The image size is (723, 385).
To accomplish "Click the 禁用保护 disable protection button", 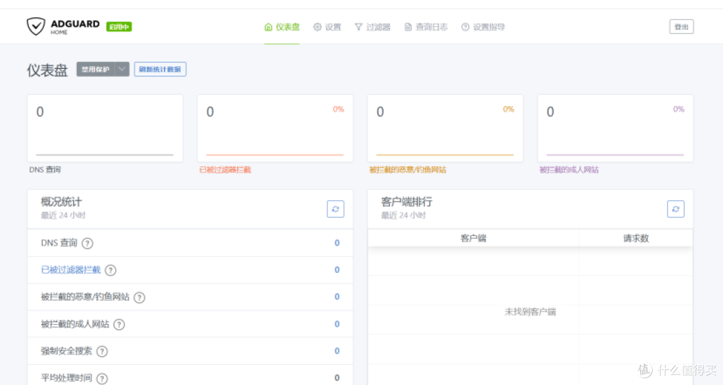I will tap(96, 69).
